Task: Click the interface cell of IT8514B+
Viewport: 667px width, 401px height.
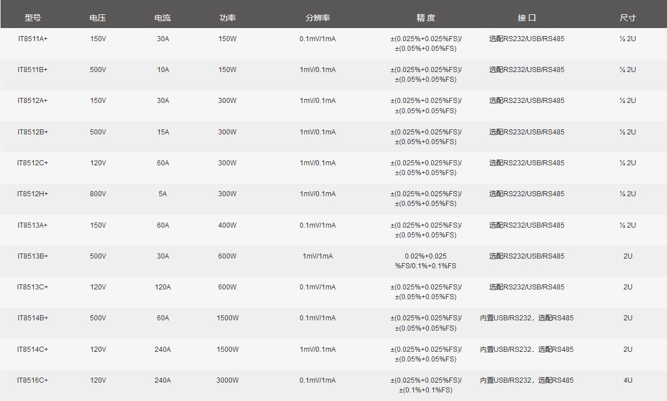Action: click(x=527, y=318)
